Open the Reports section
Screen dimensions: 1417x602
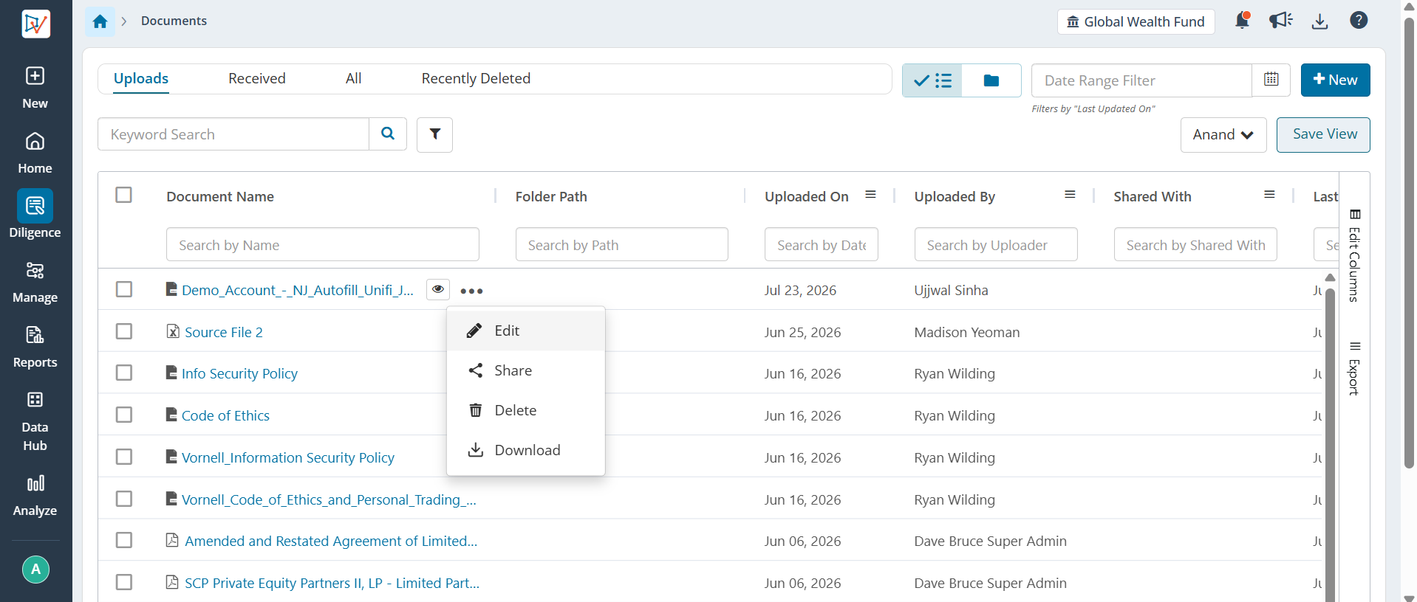click(x=35, y=347)
